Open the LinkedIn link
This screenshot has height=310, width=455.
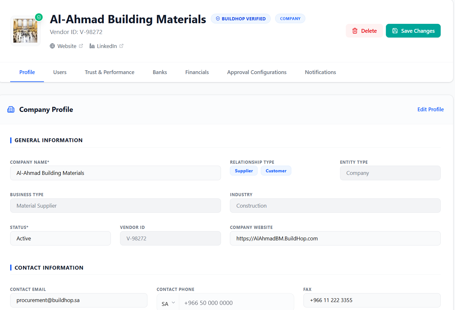point(106,46)
